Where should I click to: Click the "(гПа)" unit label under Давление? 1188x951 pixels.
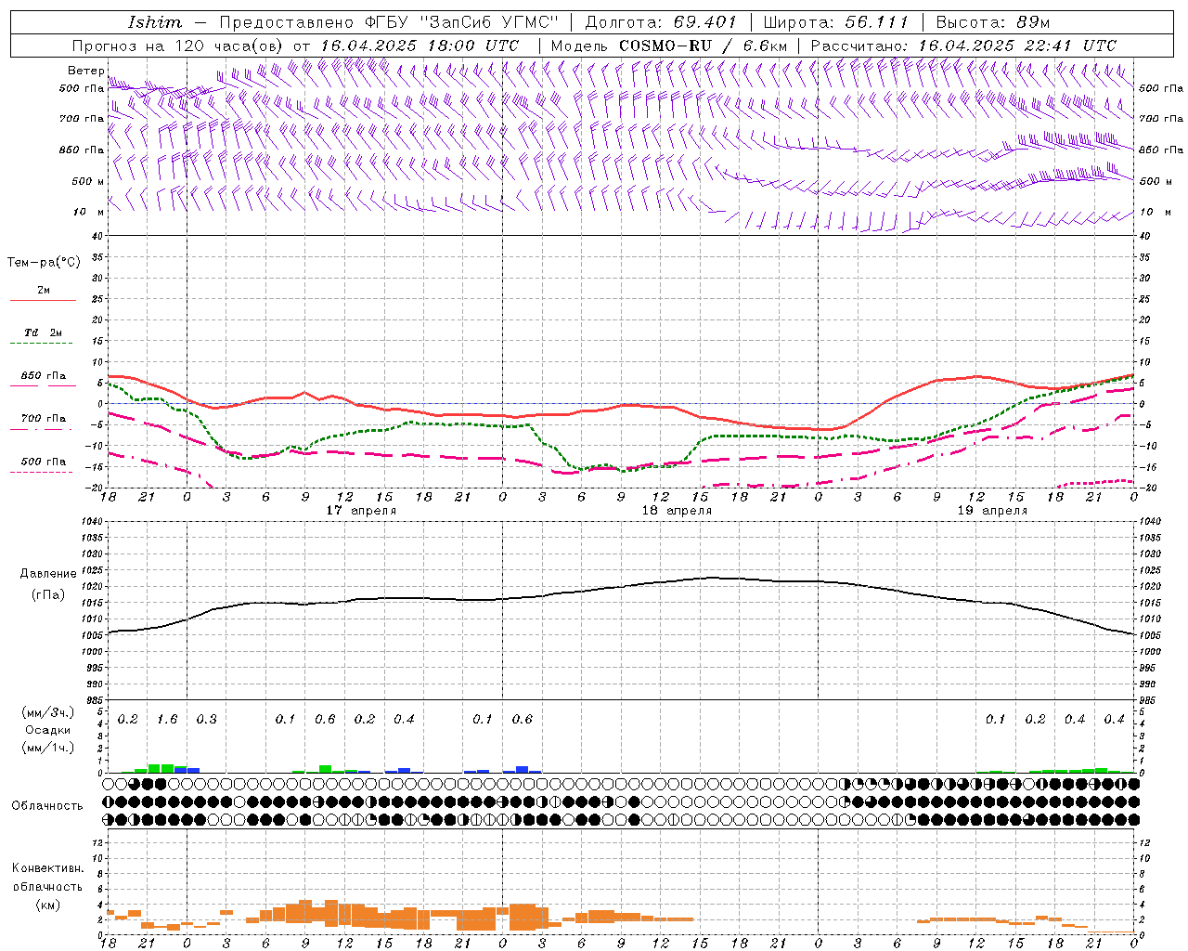tap(48, 594)
